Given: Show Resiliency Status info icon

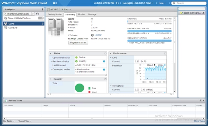Looking at the screenshot, I should point(104,61).
